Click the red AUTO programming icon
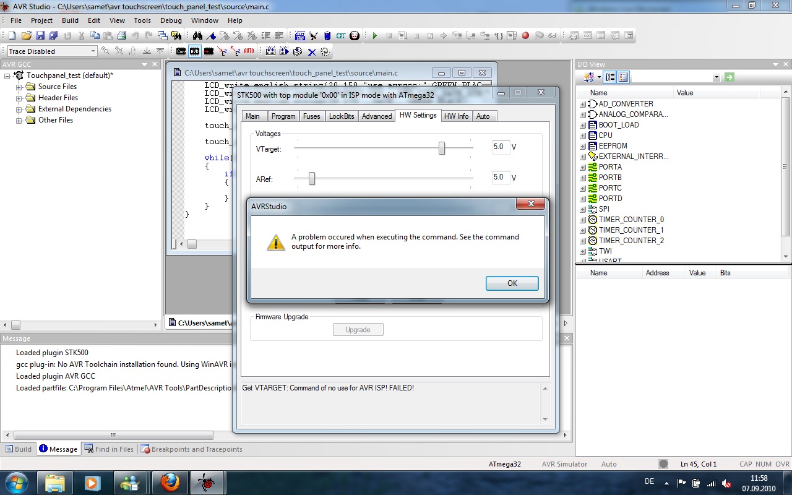Image resolution: width=792 pixels, height=495 pixels. pos(249,51)
